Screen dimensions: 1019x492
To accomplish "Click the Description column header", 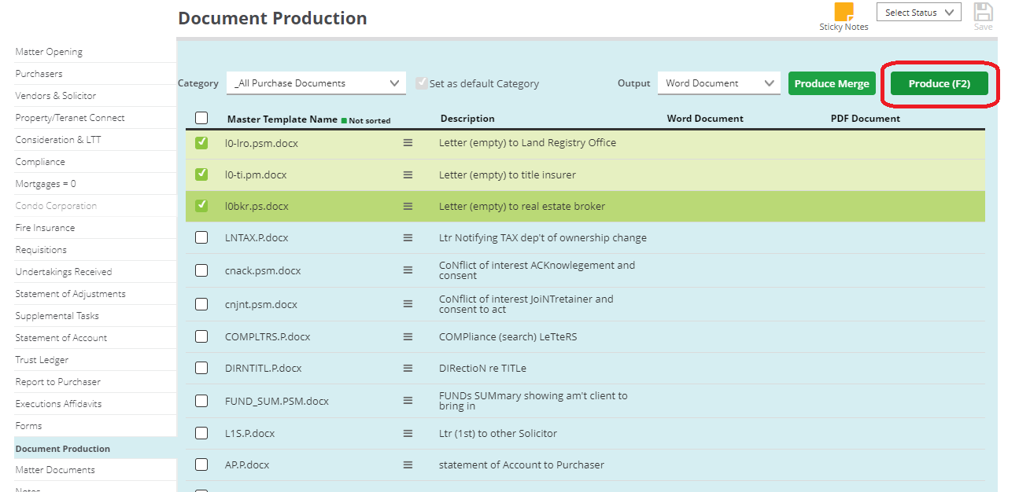I will 467,119.
